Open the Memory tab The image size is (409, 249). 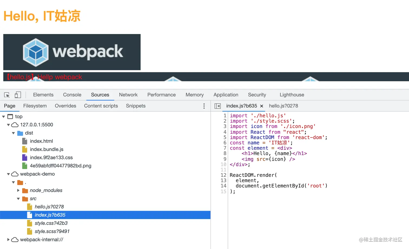coord(194,95)
